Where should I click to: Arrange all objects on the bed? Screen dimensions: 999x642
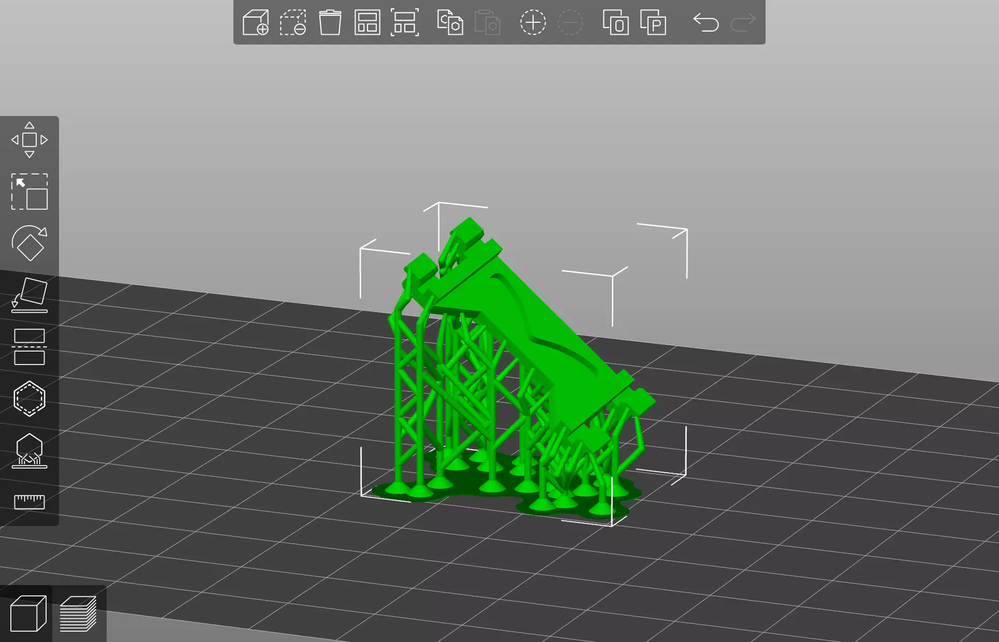pos(367,23)
